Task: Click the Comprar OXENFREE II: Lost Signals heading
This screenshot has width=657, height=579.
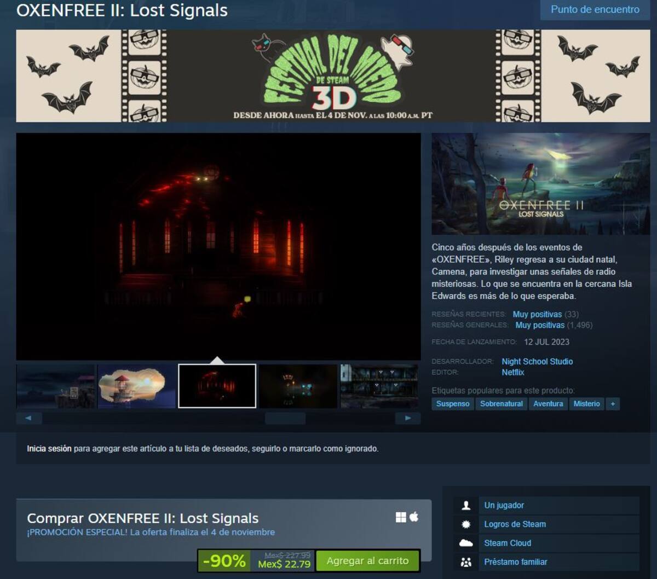Action: [143, 518]
